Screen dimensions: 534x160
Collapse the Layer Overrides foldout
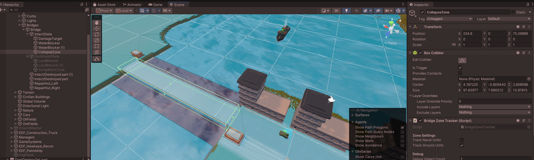pos(410,96)
